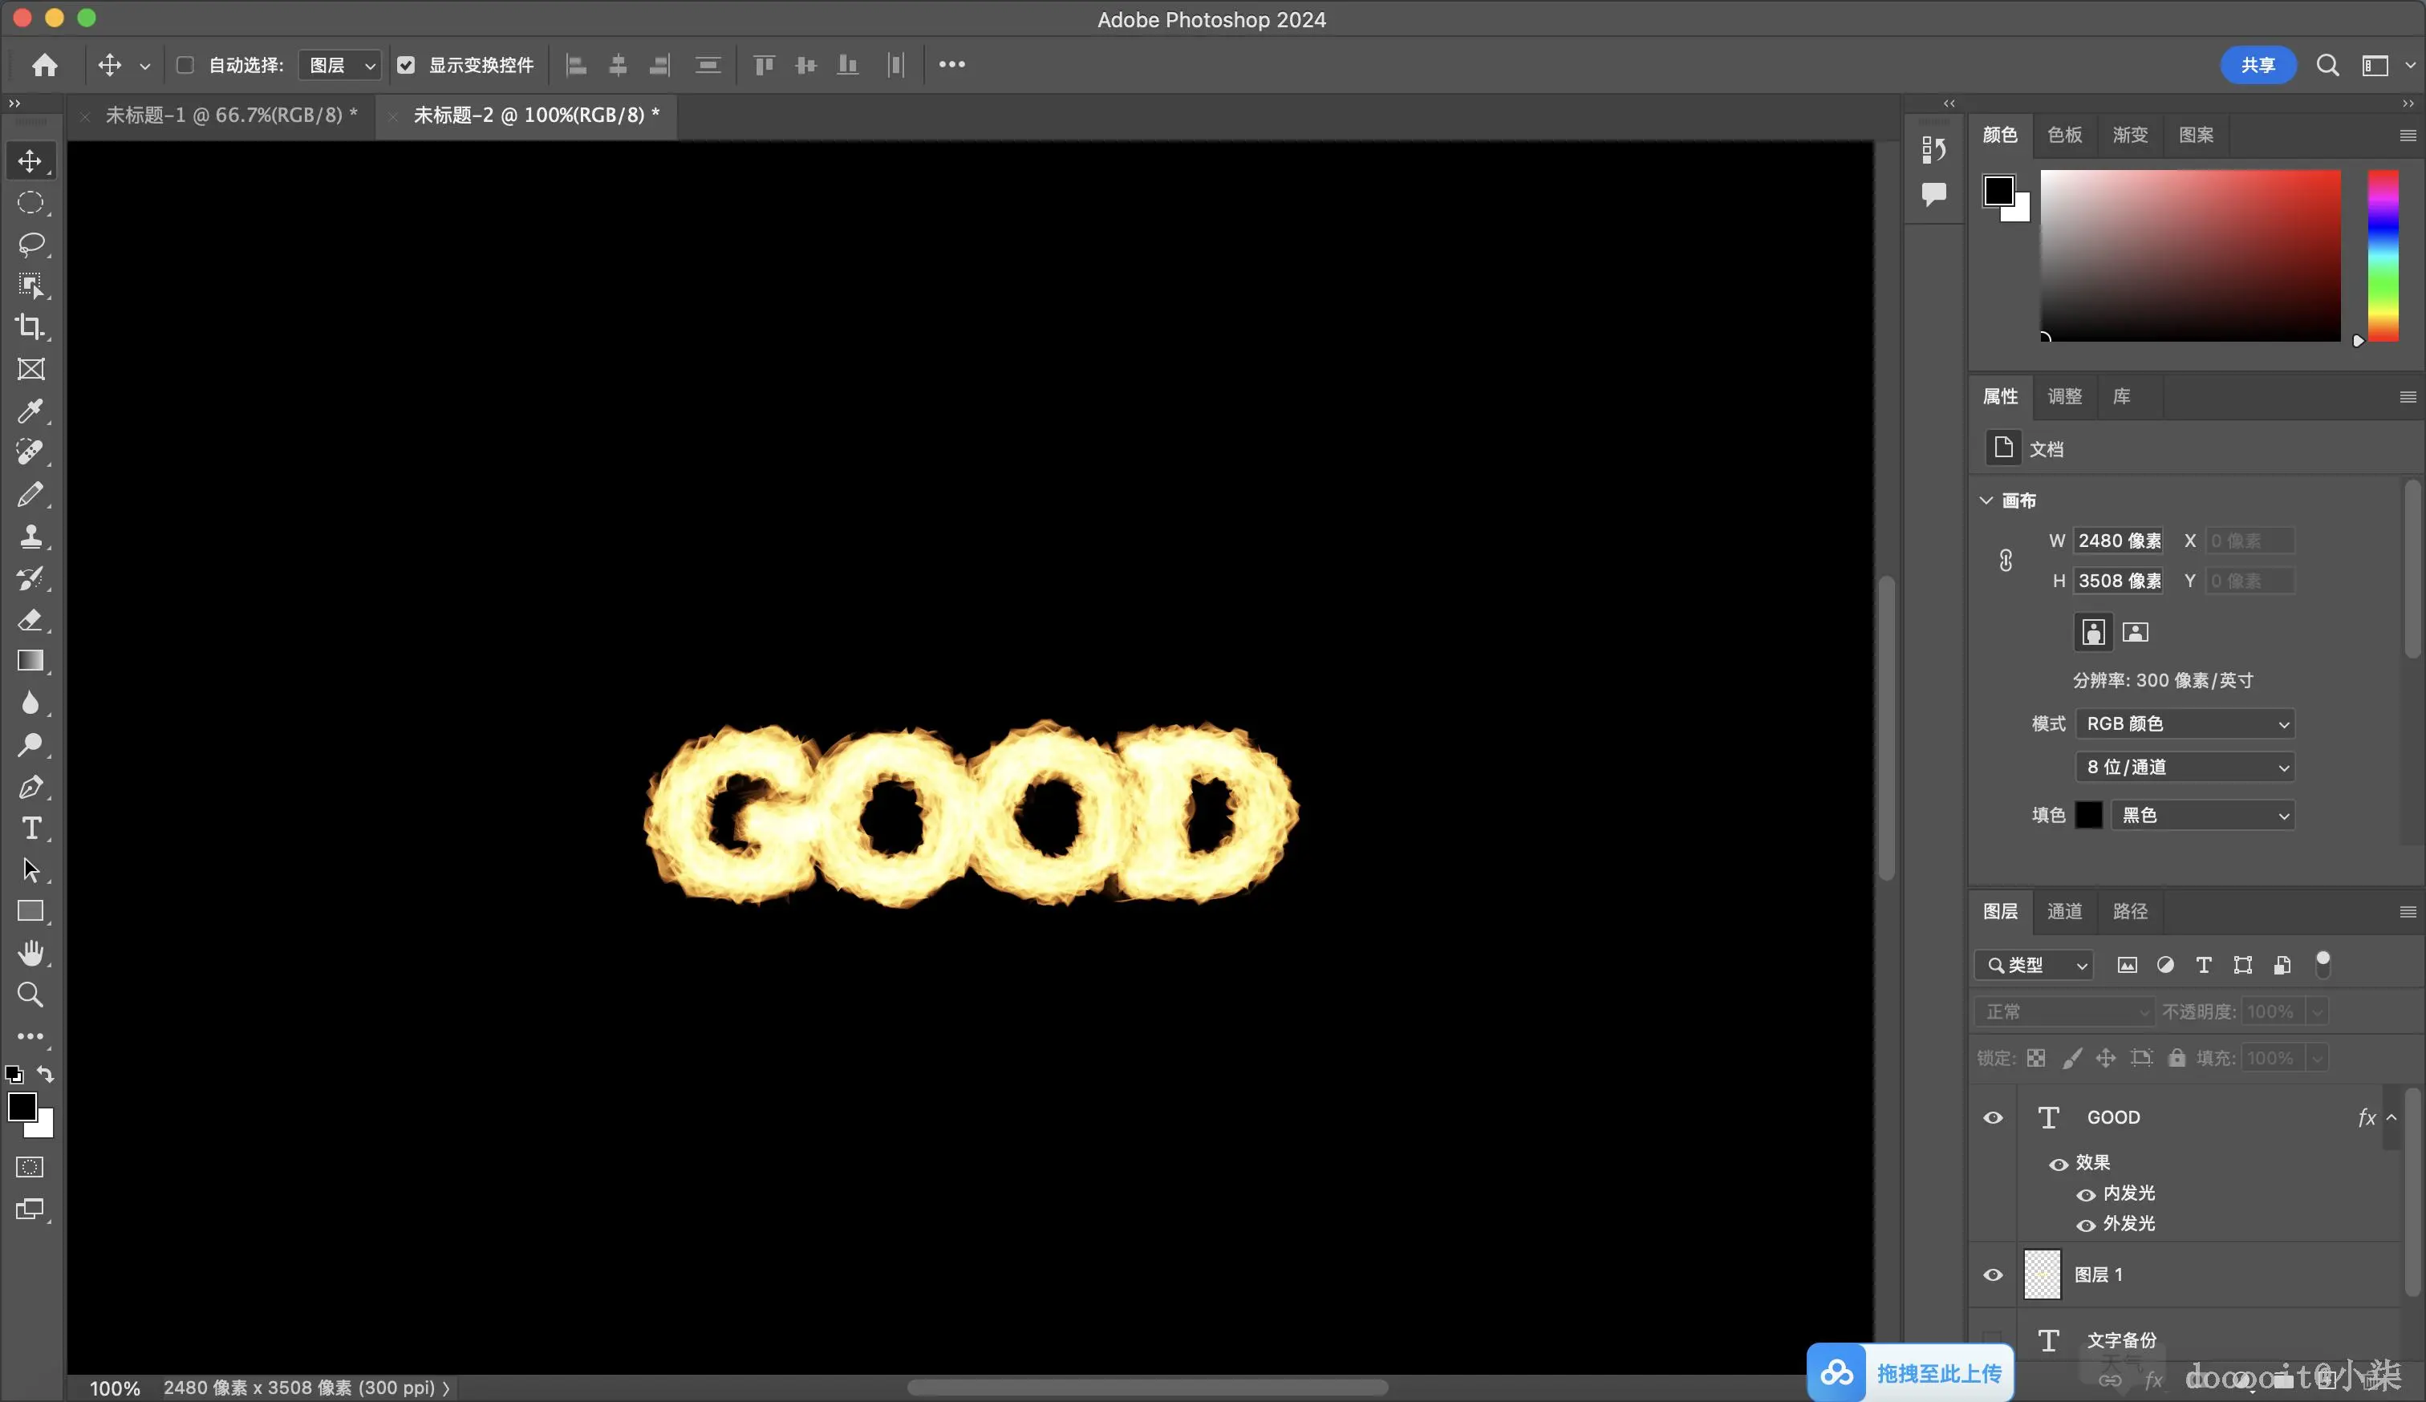The width and height of the screenshot is (2426, 1402).
Task: Open the 8 位/通道 bit depth dropdown
Action: [x=2185, y=767]
